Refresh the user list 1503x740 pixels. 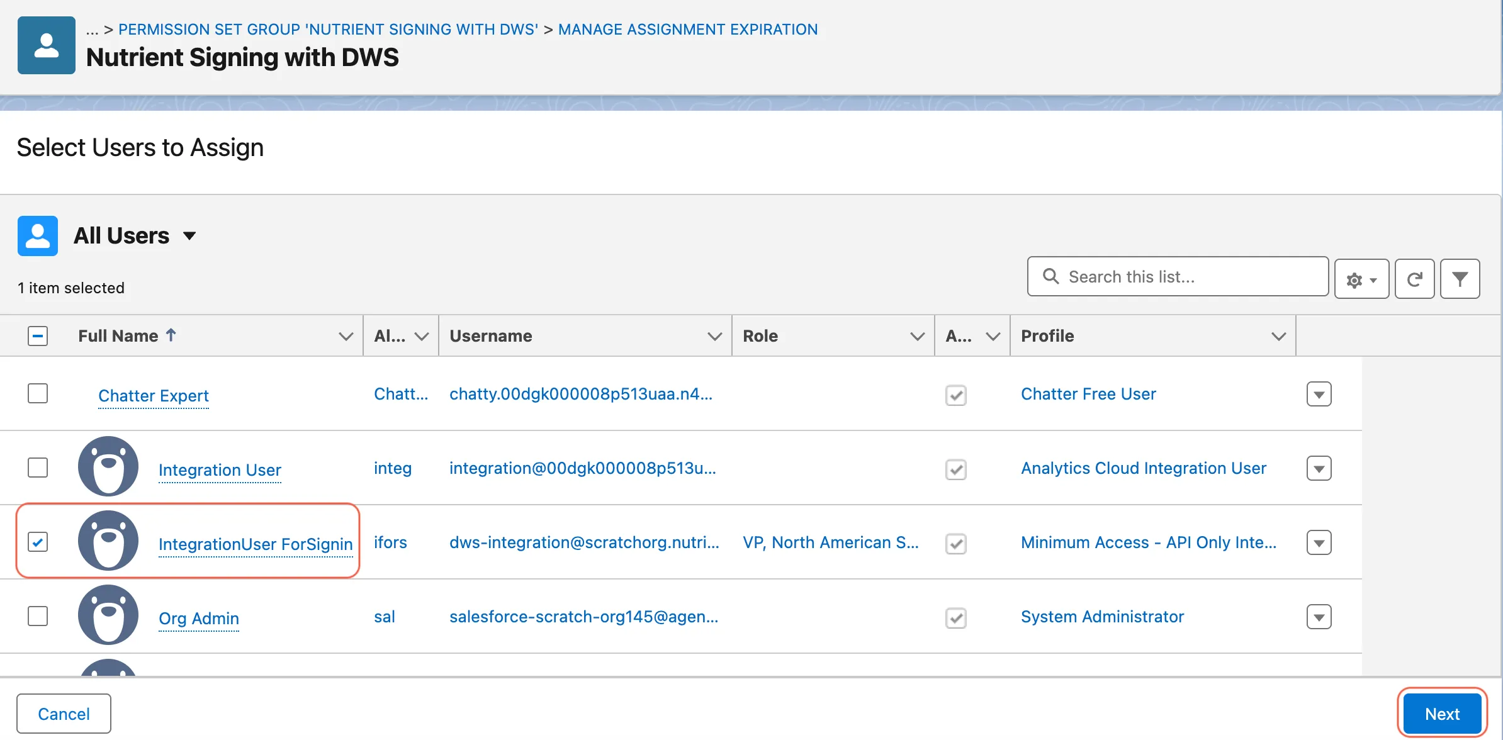[x=1414, y=279]
